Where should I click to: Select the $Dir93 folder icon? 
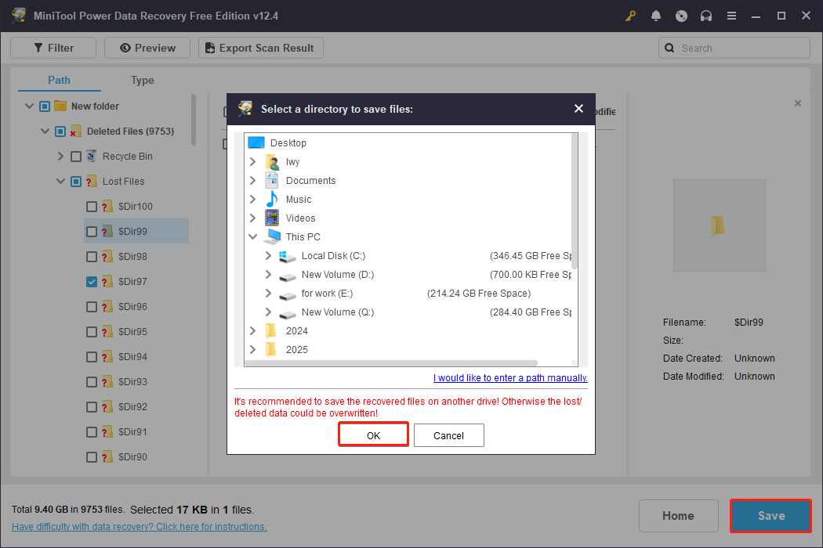107,382
